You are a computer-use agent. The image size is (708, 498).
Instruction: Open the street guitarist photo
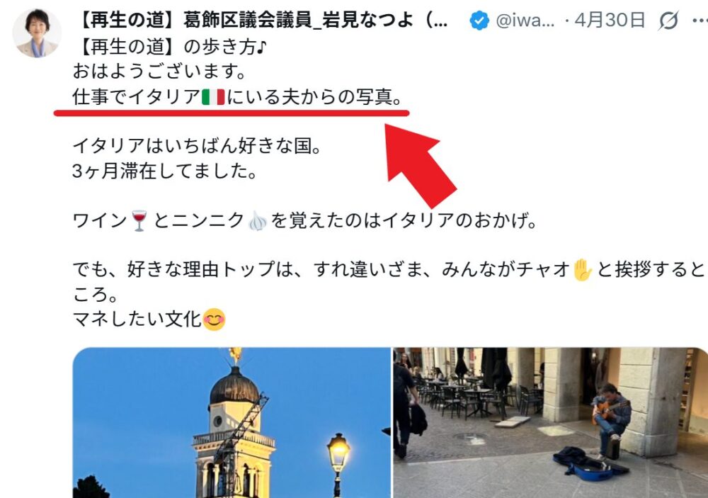[x=550, y=422]
